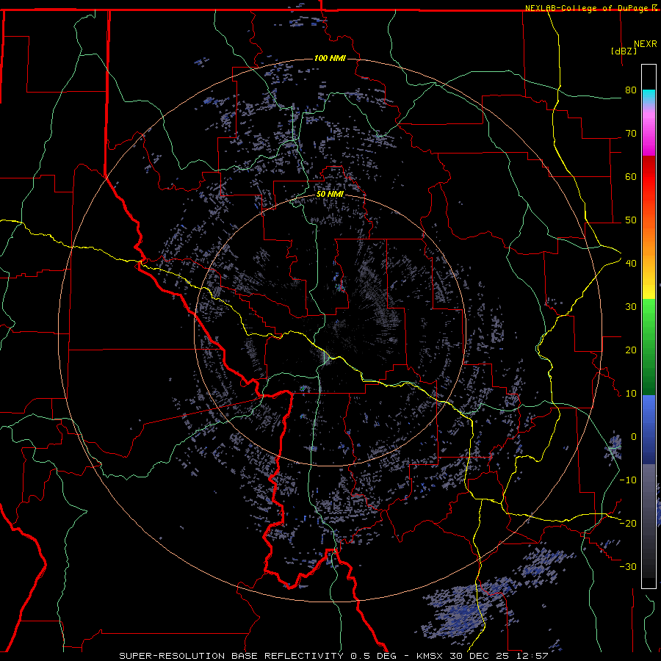Click the 30 dBZ scale value
Viewport: 661px width, 661px height.
(631, 306)
